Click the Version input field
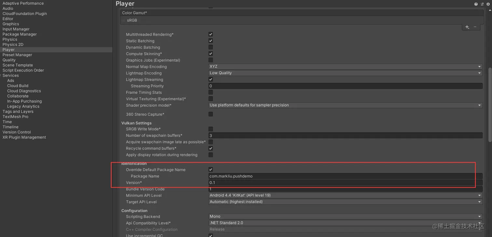The height and width of the screenshot is (237, 492). 345,183
